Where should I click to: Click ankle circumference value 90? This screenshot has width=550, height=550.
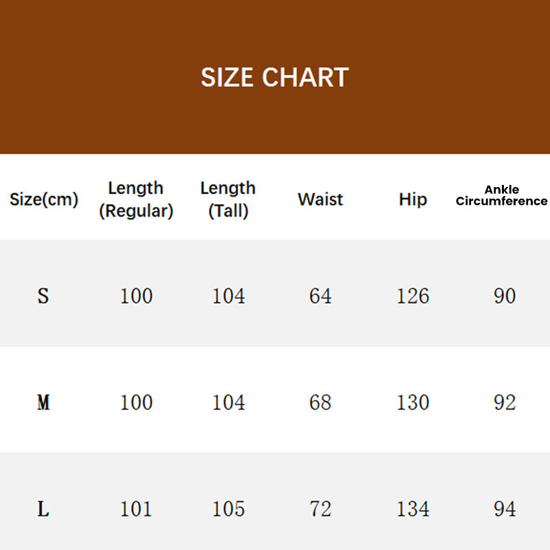pyautogui.click(x=505, y=296)
